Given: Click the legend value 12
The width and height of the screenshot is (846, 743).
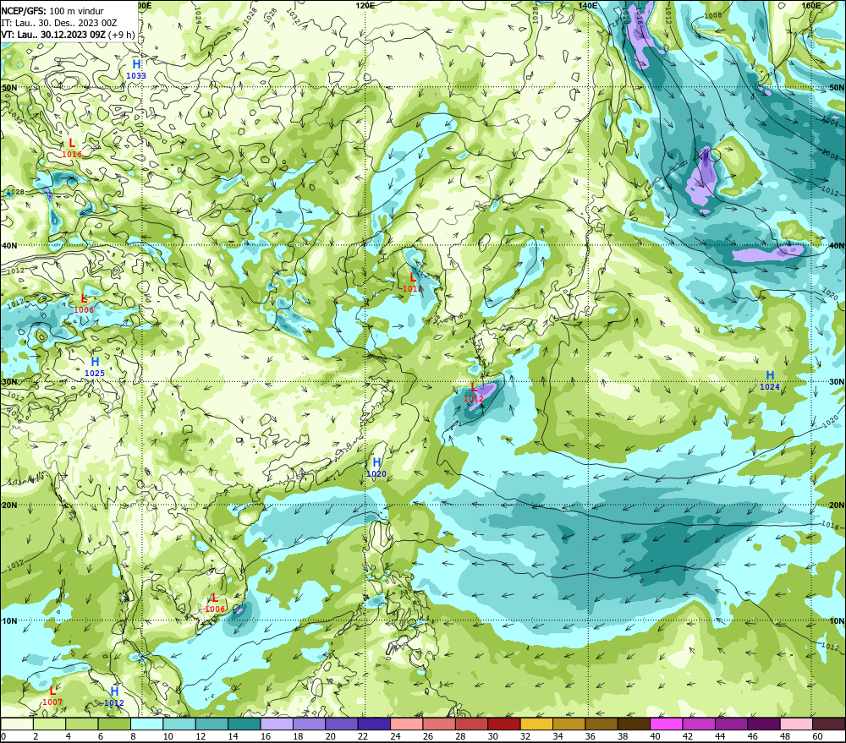Looking at the screenshot, I should pyautogui.click(x=201, y=736).
